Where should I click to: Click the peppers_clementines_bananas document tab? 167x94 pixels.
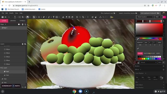click(x=127, y=13)
